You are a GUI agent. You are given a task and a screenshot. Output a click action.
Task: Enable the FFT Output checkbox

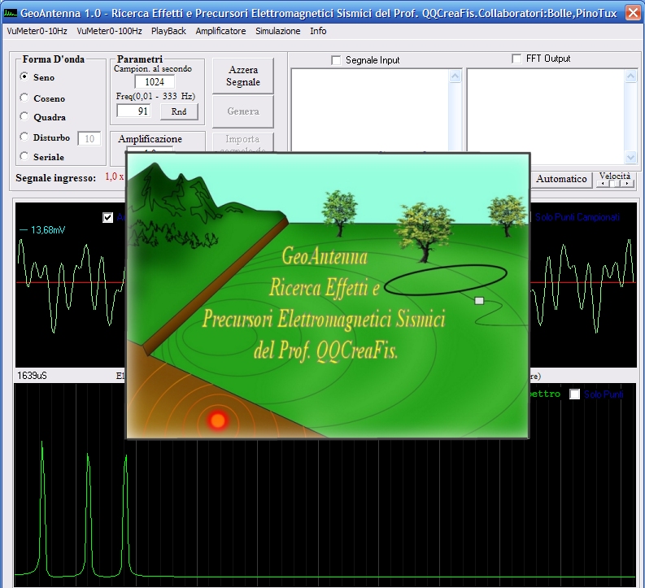tap(516, 59)
